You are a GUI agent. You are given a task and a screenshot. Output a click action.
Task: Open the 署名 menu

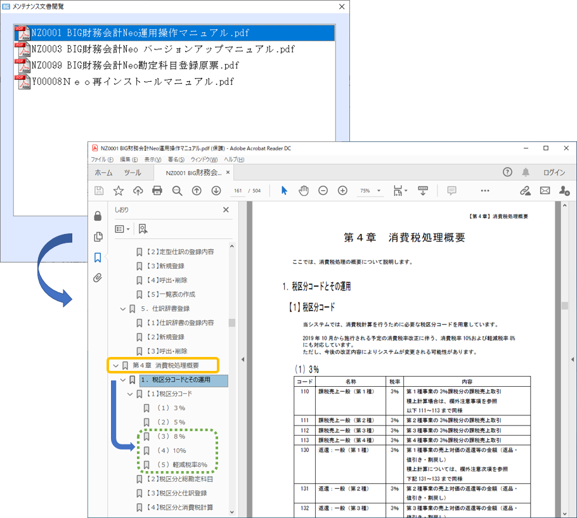[176, 159]
